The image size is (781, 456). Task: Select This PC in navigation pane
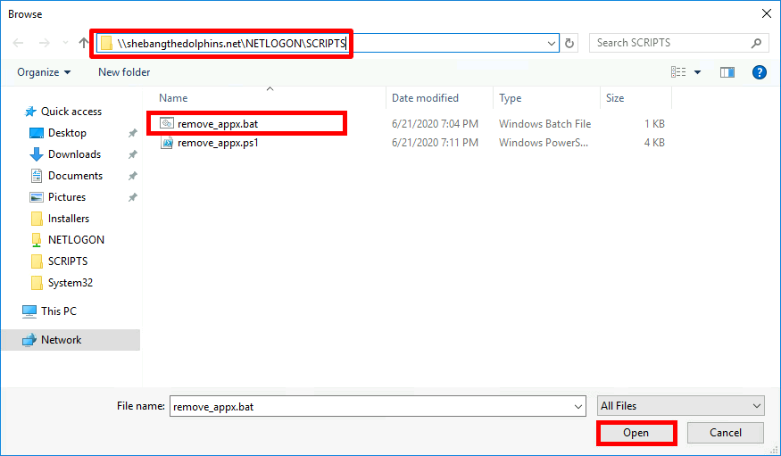pos(59,311)
